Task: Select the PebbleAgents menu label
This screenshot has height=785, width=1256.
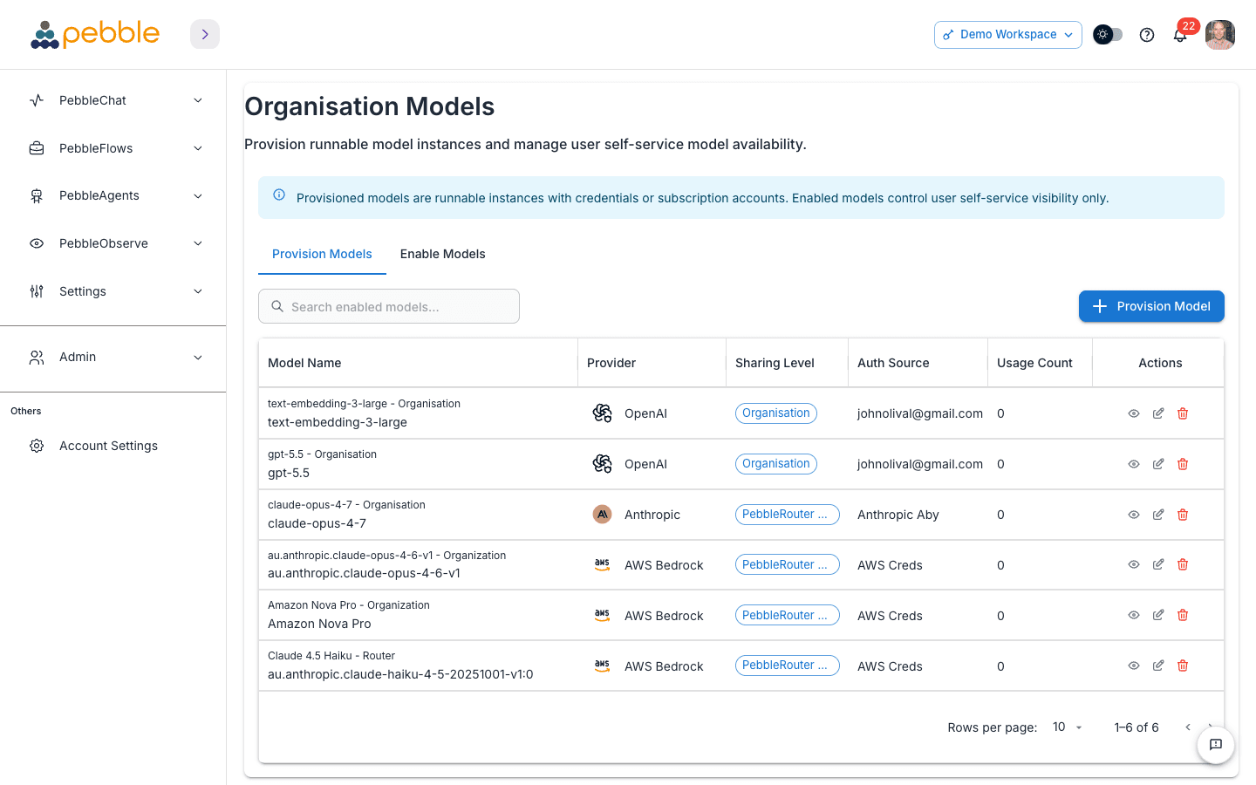Action: [x=99, y=195]
